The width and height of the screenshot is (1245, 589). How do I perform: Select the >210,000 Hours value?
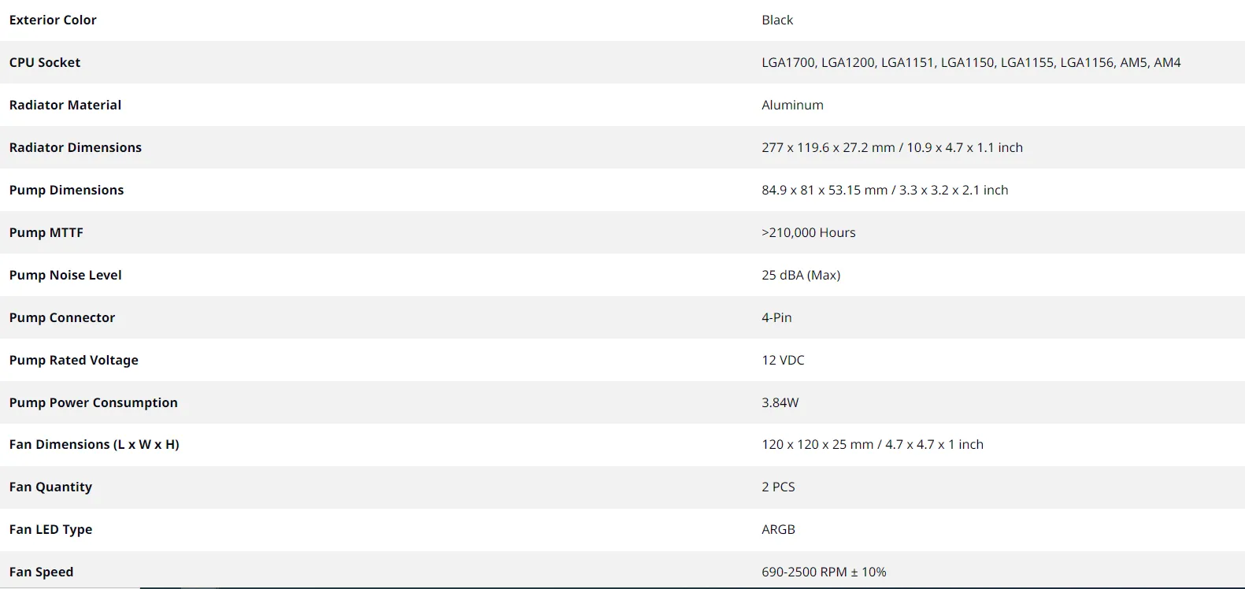point(809,232)
